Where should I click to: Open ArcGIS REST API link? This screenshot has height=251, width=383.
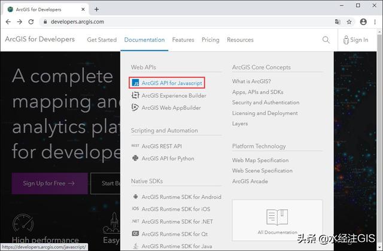coord(162,146)
